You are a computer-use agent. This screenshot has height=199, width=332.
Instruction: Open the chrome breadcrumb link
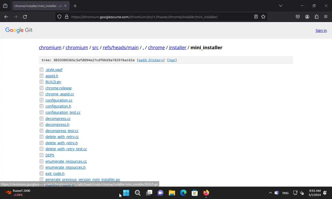[x=156, y=47]
